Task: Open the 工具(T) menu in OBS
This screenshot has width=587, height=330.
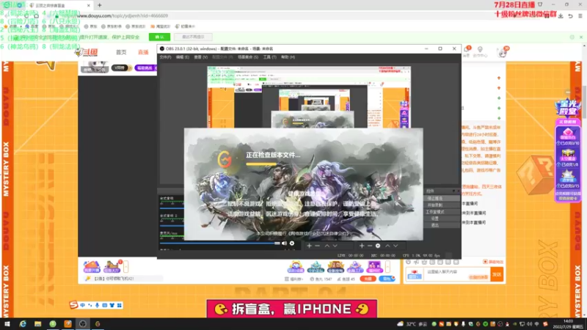Action: [x=269, y=57]
